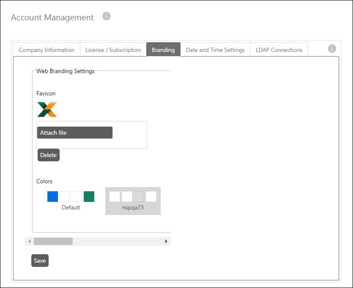The image size is (353, 288).
Task: Click the nspqa73 color scheme label
Action: 133,208
